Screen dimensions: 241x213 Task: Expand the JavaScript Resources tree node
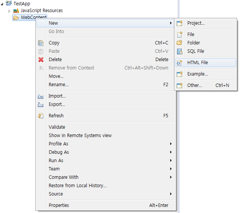point(10,11)
